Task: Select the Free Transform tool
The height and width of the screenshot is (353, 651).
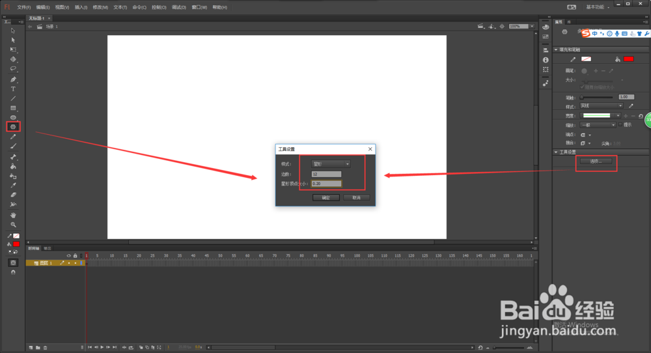Action: [13, 50]
